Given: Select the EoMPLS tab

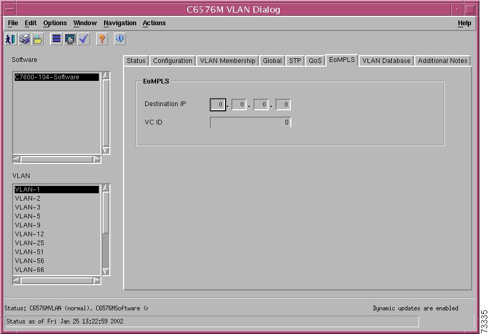Looking at the screenshot, I should [342, 60].
